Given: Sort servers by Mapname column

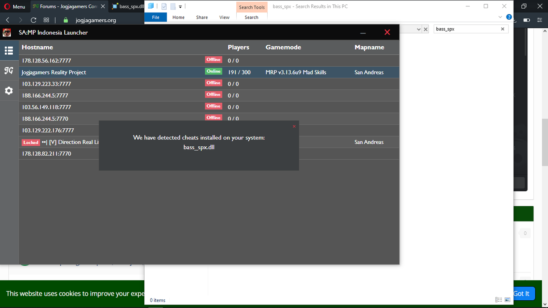Looking at the screenshot, I should coord(369,47).
